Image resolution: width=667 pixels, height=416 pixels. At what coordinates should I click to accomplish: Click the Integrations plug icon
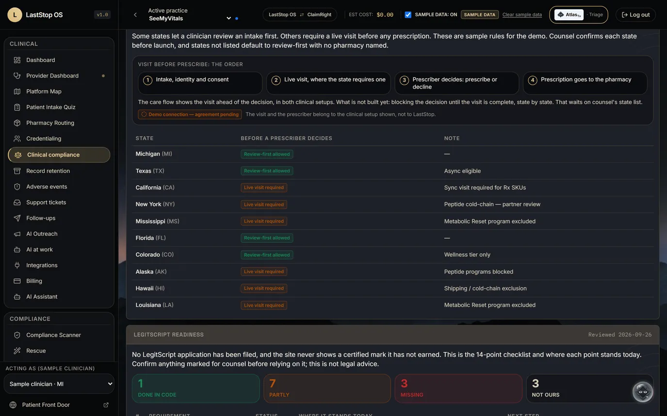(17, 265)
